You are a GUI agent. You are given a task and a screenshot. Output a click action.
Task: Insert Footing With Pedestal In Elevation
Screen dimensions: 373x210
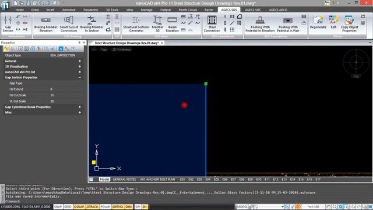tap(260, 24)
